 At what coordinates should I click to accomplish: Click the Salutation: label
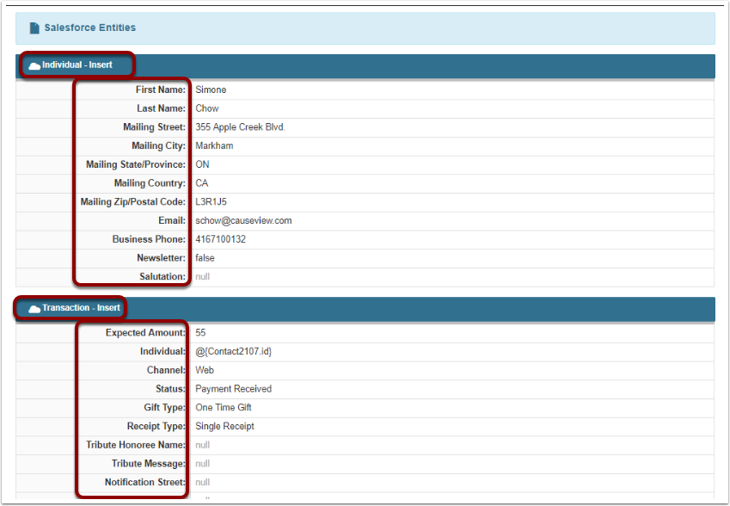coord(163,276)
